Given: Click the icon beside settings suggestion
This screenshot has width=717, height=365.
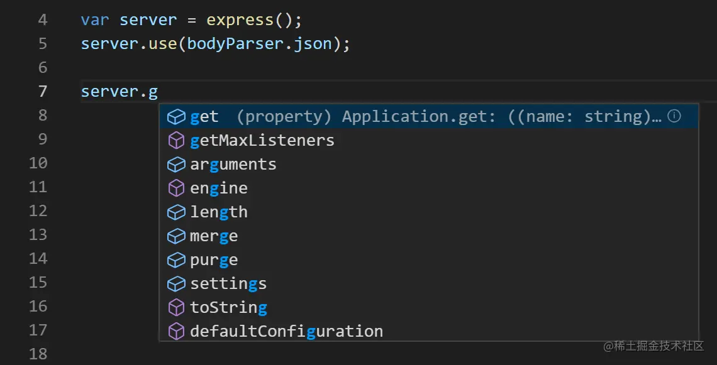Looking at the screenshot, I should 176,283.
